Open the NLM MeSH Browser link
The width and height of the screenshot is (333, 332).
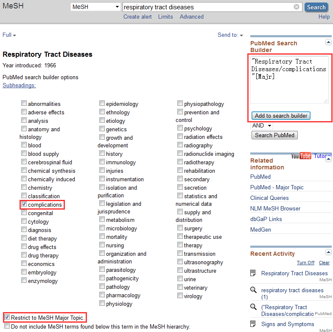(x=275, y=208)
